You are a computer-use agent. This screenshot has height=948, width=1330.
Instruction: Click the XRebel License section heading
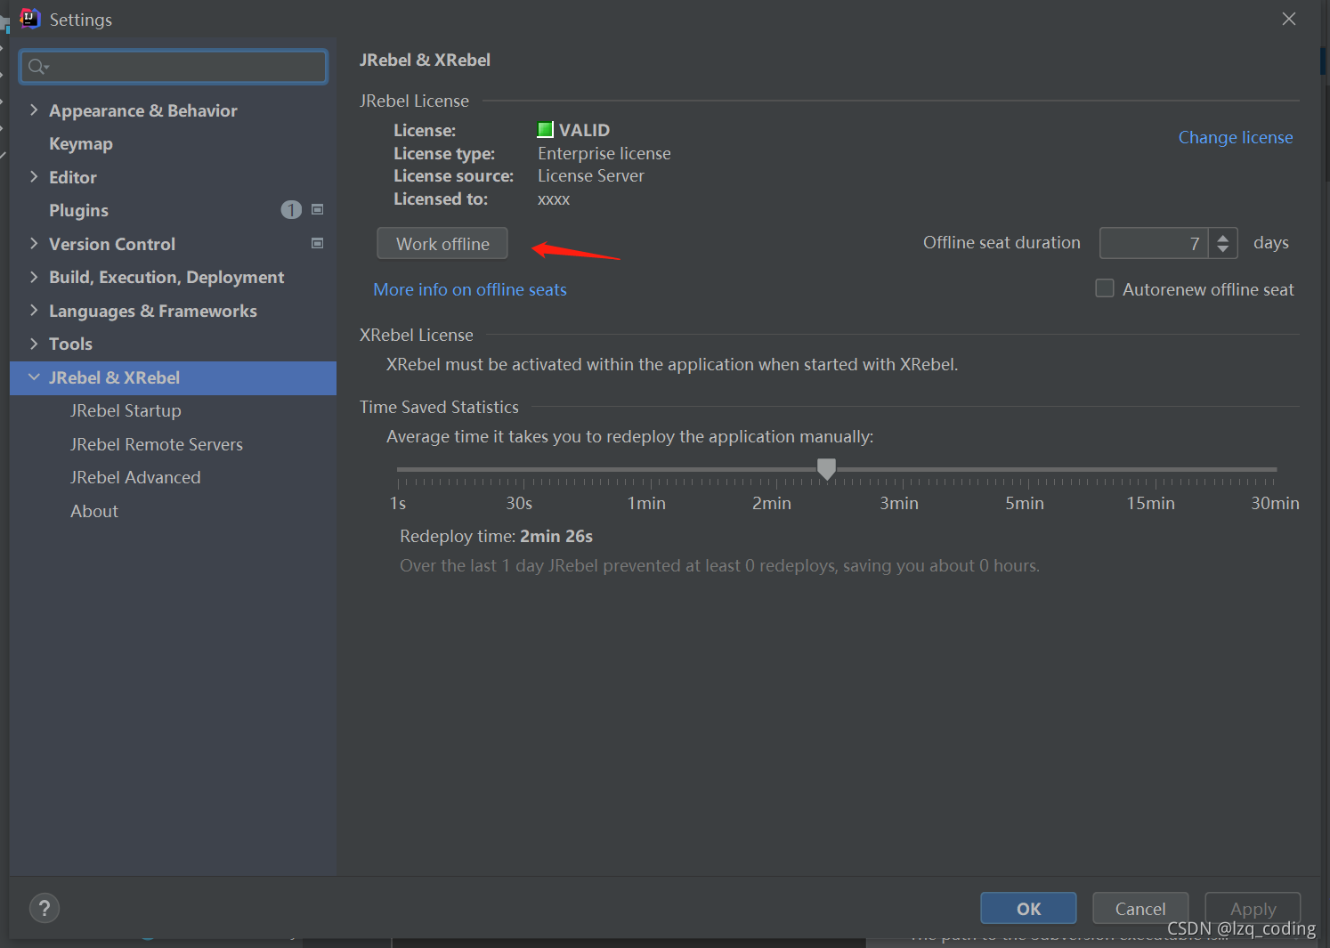point(417,335)
